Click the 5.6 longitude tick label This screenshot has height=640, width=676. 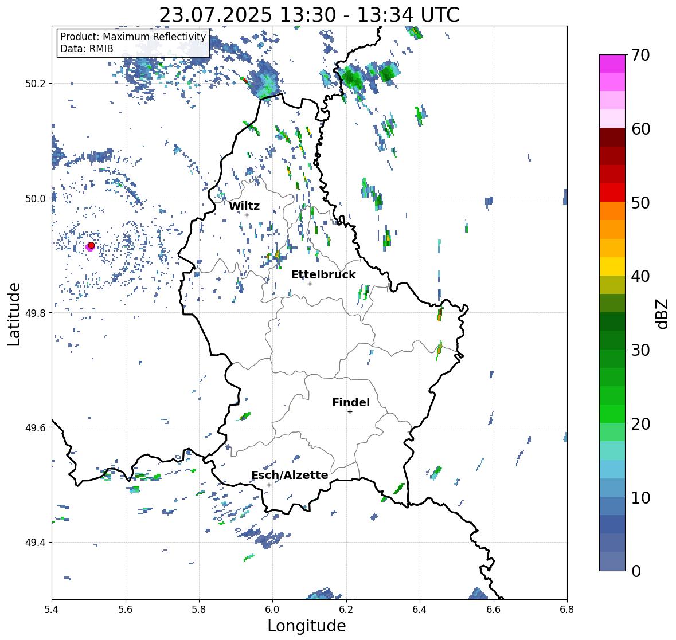click(126, 610)
